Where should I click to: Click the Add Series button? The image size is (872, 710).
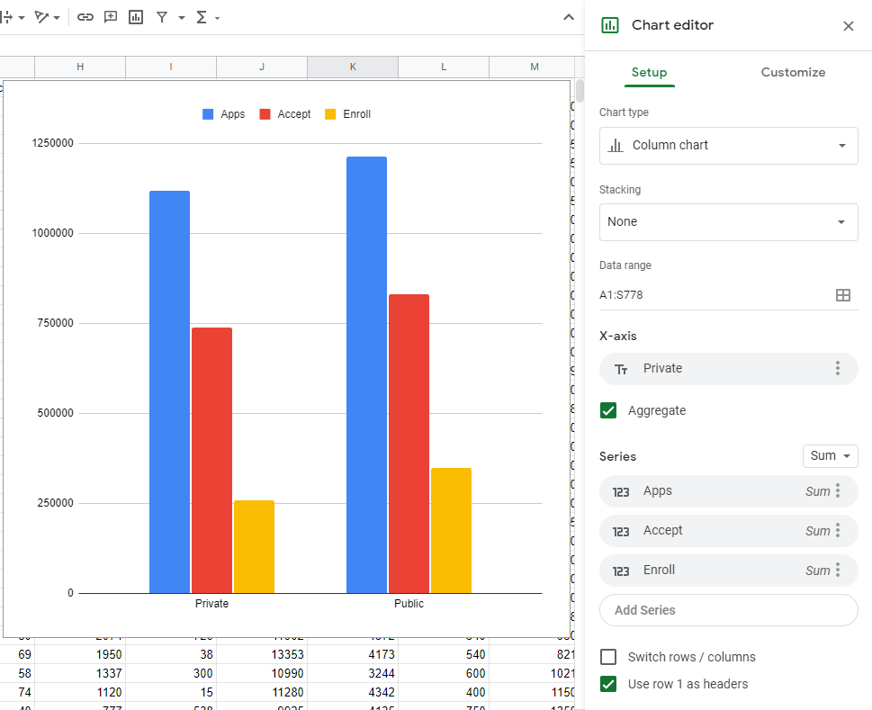click(728, 610)
